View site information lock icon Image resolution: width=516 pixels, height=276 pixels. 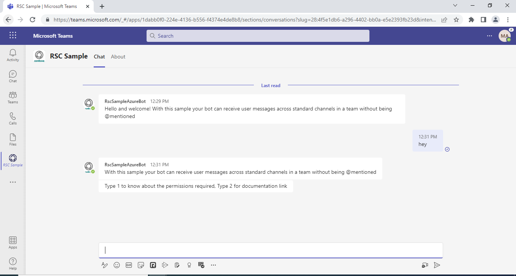(x=47, y=20)
